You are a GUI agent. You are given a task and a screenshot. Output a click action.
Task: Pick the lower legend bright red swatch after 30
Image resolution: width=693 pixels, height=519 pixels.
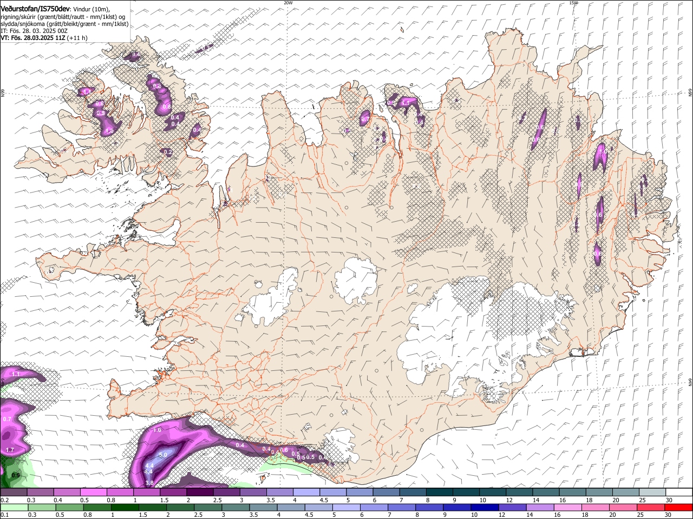coord(679,507)
